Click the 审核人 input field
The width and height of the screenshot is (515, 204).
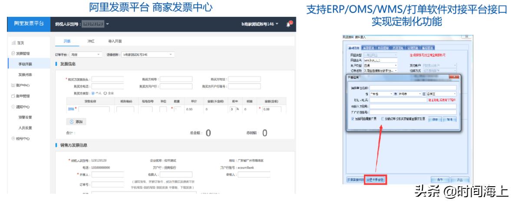[x=254, y=175]
